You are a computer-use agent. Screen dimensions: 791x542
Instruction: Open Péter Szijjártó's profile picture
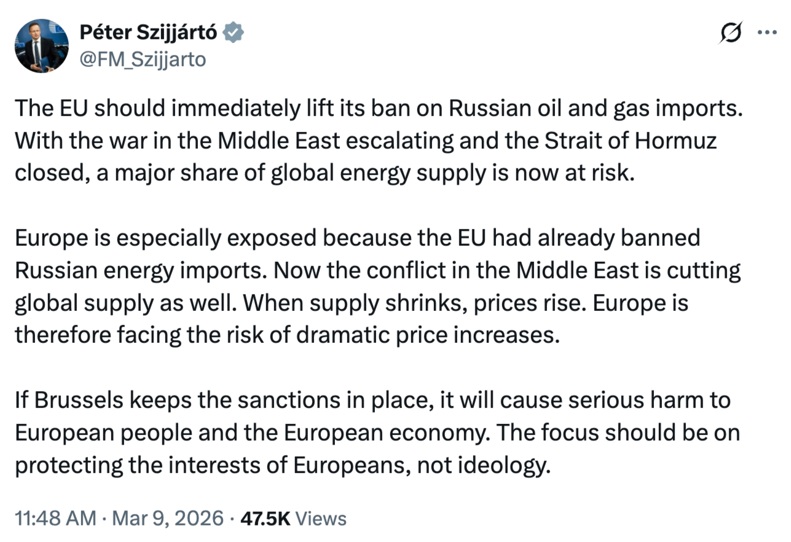[41, 46]
